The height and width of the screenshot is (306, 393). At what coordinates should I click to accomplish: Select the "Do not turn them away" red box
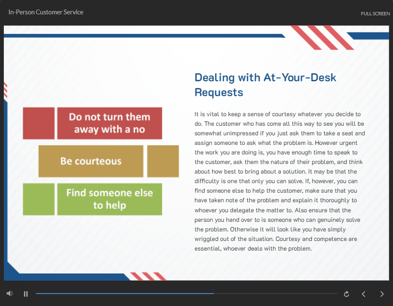[109, 123]
